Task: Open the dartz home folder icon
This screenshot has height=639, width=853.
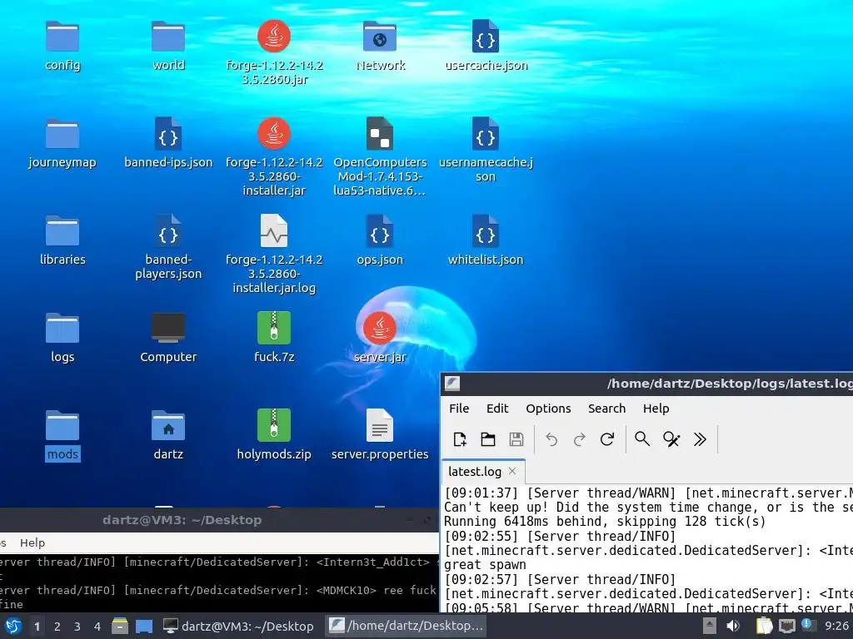Action: pyautogui.click(x=168, y=425)
